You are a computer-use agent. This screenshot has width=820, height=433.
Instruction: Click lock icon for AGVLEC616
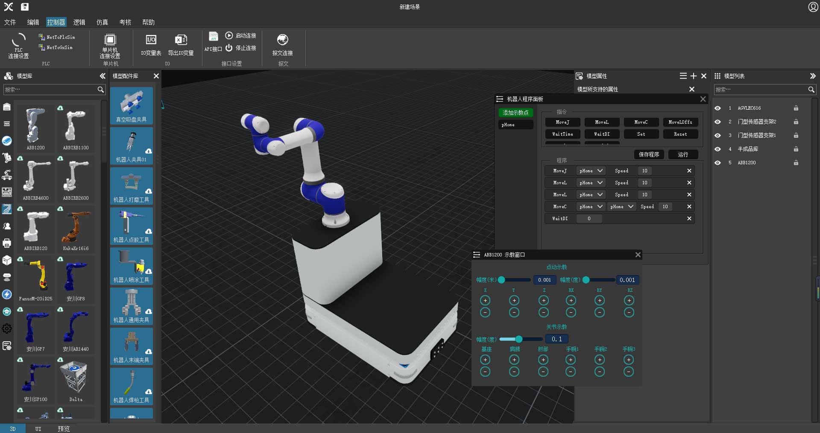pyautogui.click(x=796, y=108)
